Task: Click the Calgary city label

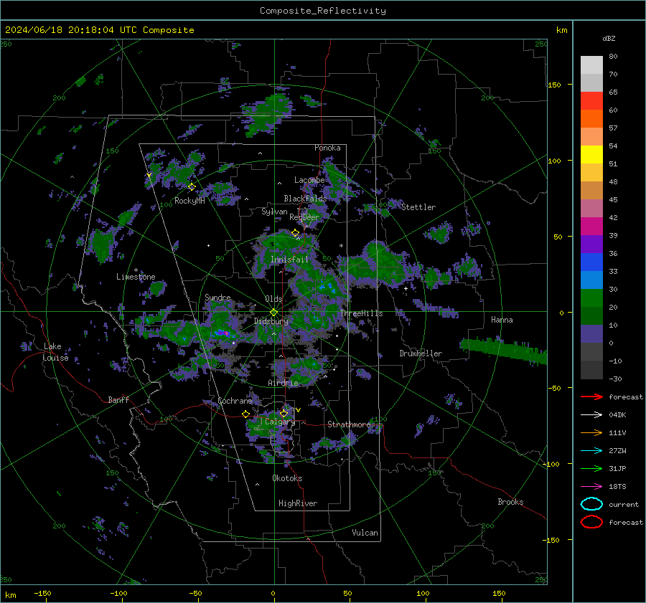Action: click(x=280, y=422)
